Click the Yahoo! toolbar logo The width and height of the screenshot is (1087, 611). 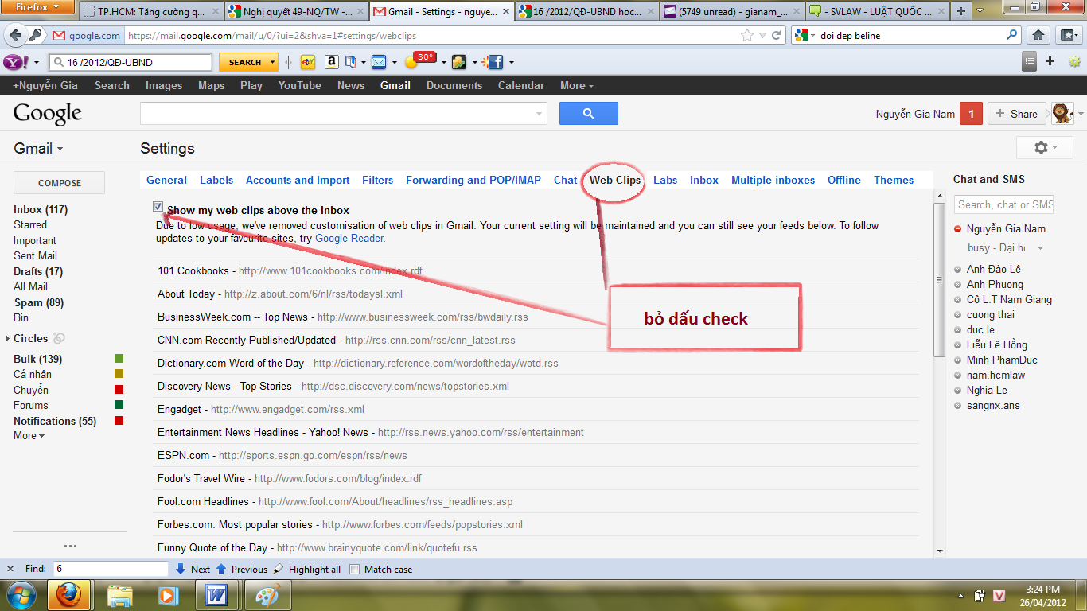15,62
